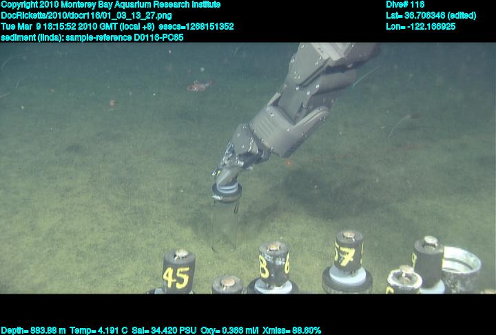Click the Sal= 34.420 PSU readout
Screen dimensions: 496x335
pos(164,330)
